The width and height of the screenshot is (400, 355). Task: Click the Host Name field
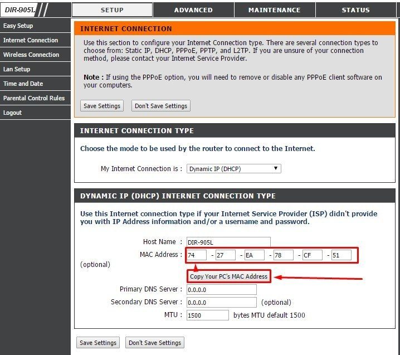(x=228, y=242)
